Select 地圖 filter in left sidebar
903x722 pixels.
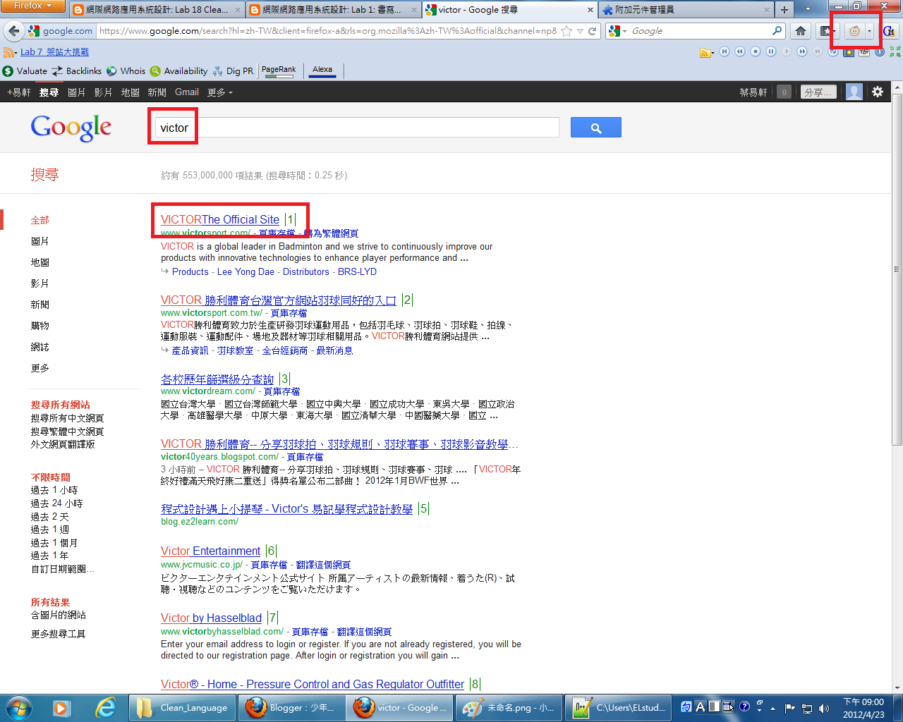(40, 262)
